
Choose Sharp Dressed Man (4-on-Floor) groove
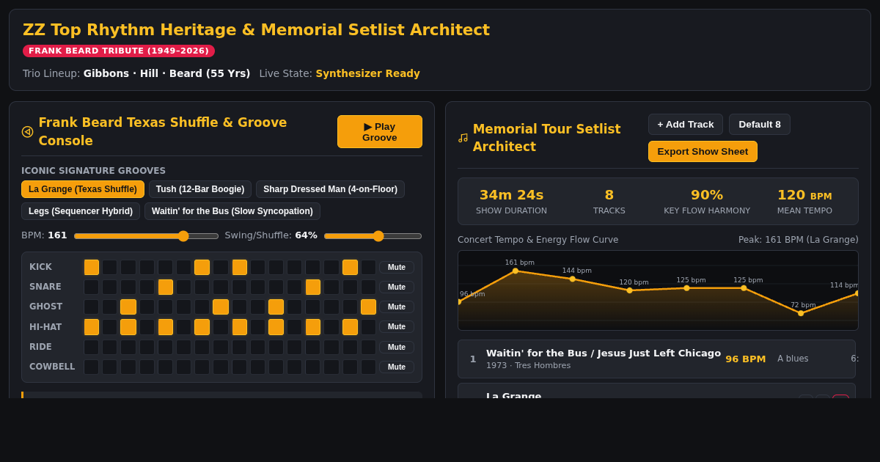coord(330,189)
